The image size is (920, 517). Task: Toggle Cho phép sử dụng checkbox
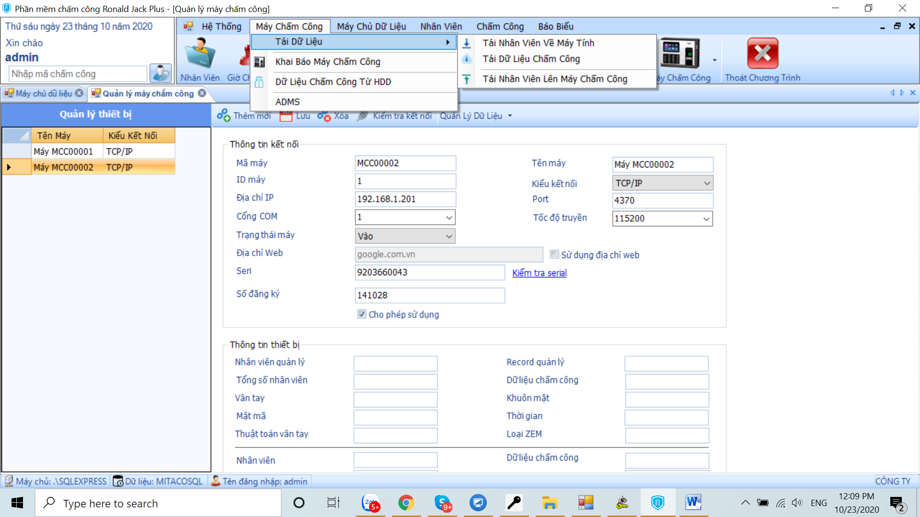click(362, 315)
